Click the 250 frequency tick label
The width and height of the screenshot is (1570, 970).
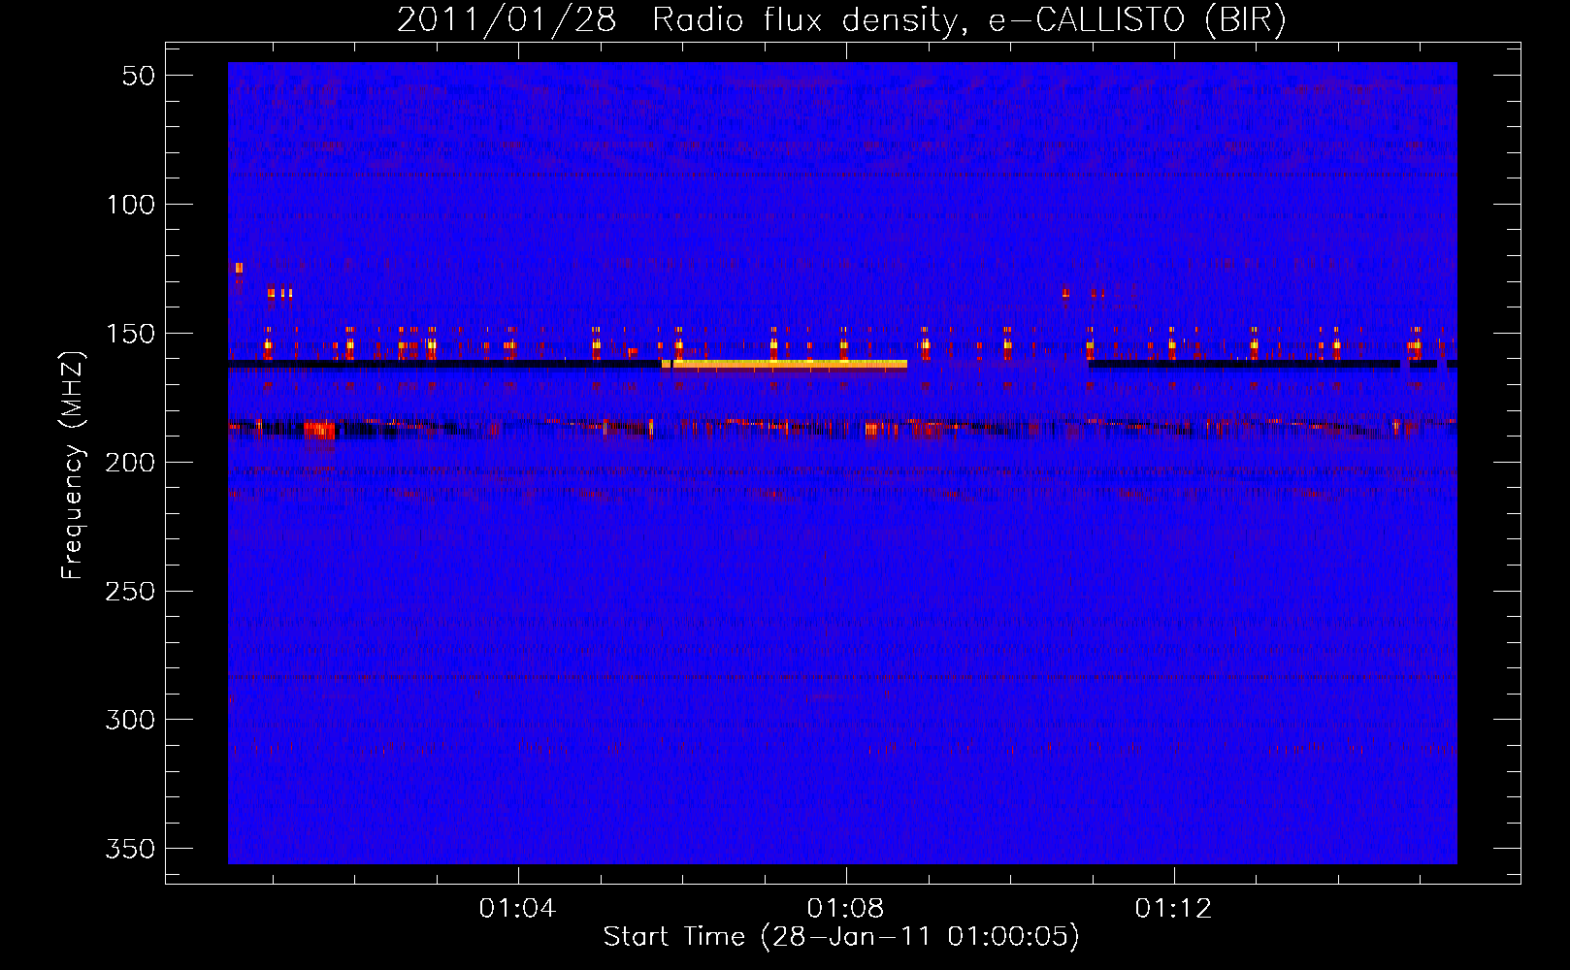(x=130, y=591)
